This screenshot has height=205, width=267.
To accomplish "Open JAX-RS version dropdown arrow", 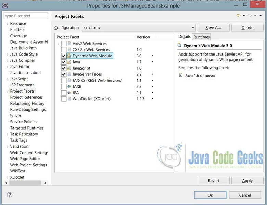I will click(153, 80).
